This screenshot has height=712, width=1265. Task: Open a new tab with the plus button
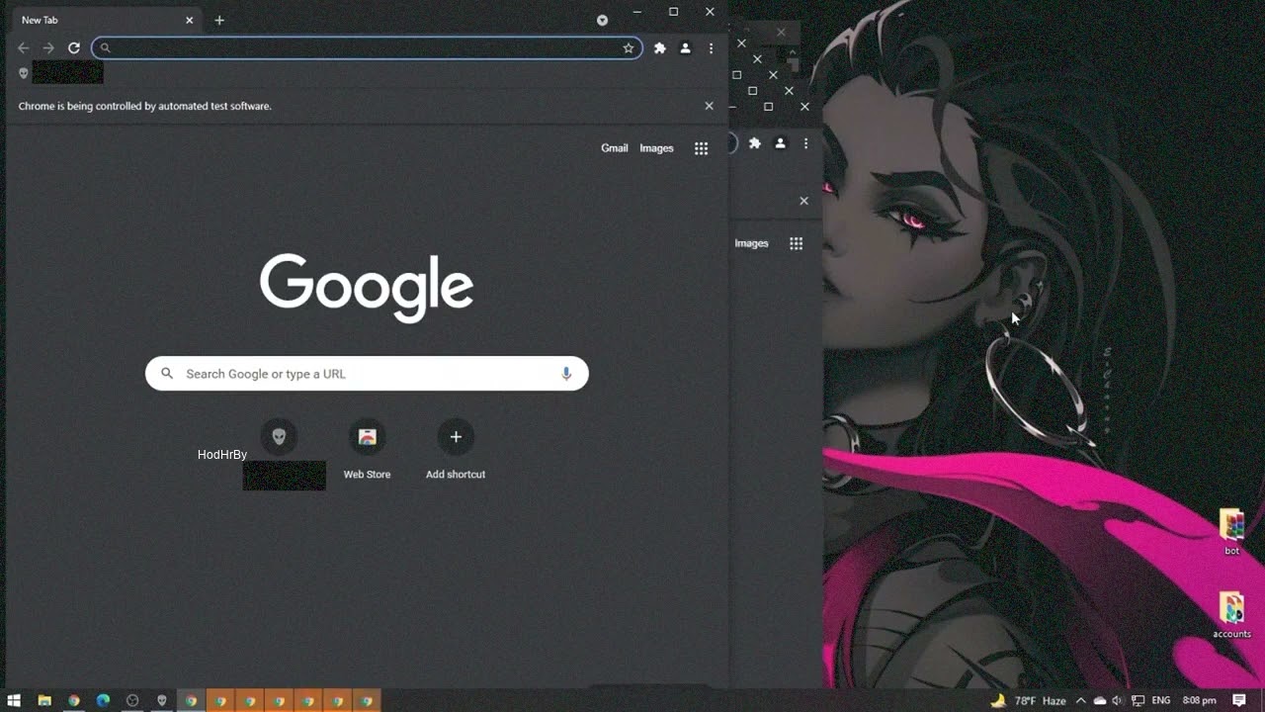pyautogui.click(x=219, y=20)
